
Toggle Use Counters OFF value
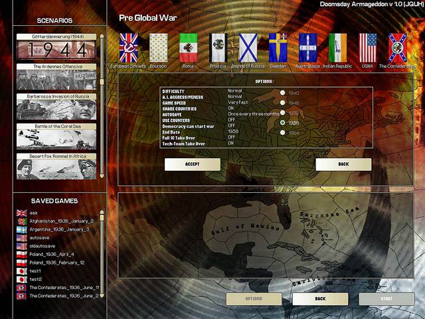(232, 120)
